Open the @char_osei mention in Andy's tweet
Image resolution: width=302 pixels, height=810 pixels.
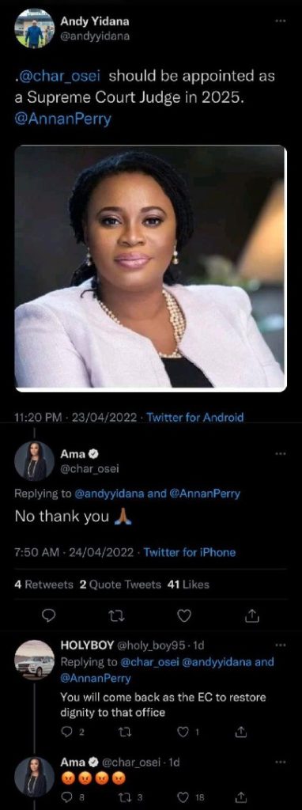60,77
